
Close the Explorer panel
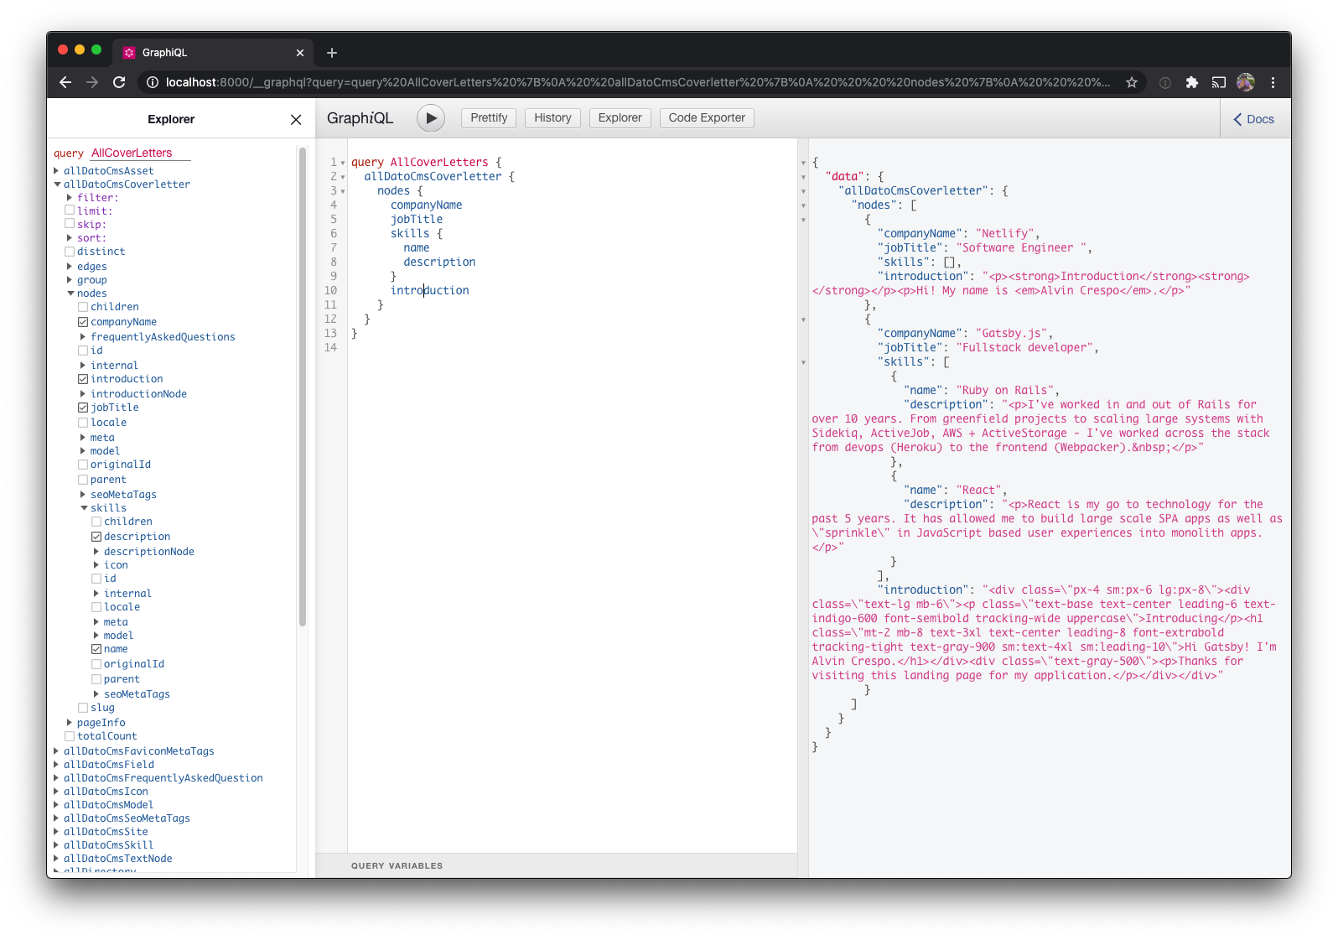pos(296,120)
